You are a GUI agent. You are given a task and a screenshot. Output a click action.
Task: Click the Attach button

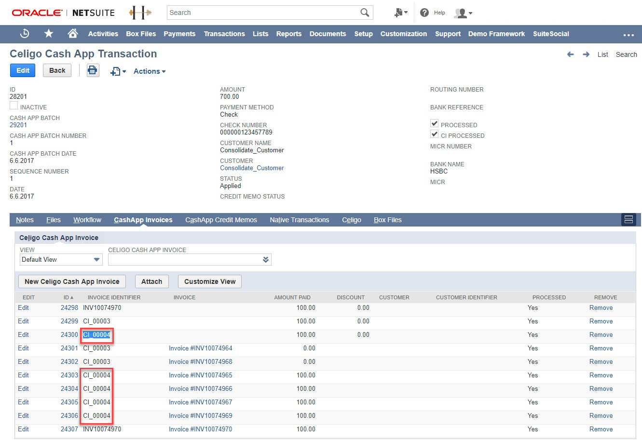pos(151,281)
